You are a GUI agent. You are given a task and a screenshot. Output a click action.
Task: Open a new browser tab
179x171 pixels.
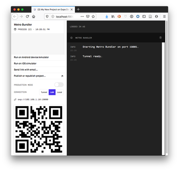coord(78,9)
